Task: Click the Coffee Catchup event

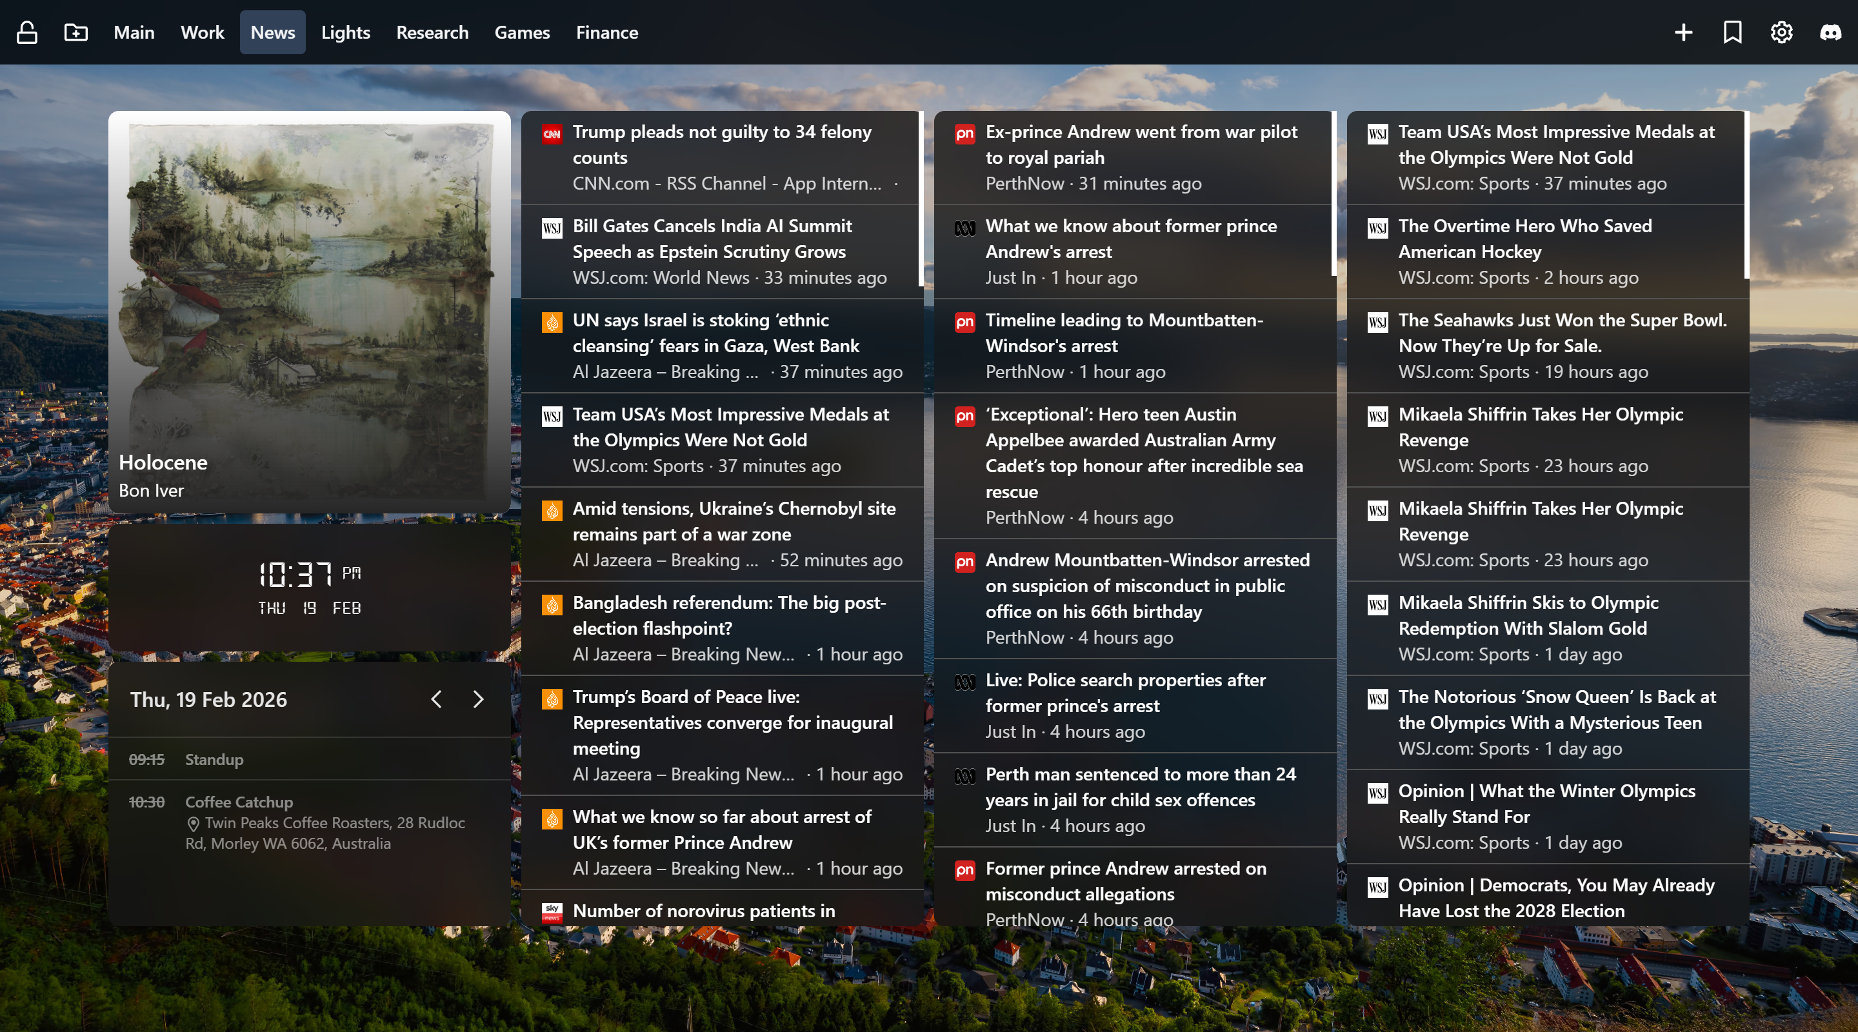Action: click(x=310, y=824)
